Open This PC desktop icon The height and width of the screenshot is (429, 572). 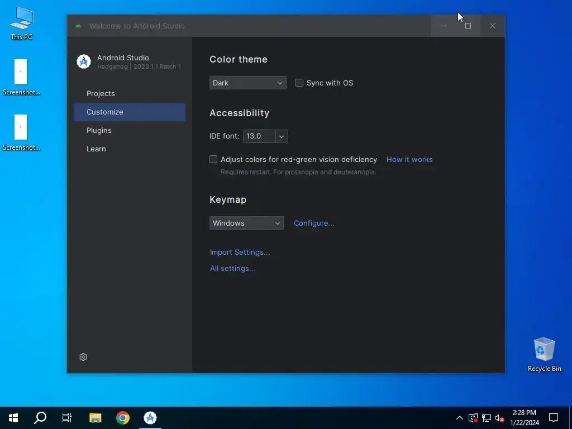click(x=22, y=23)
